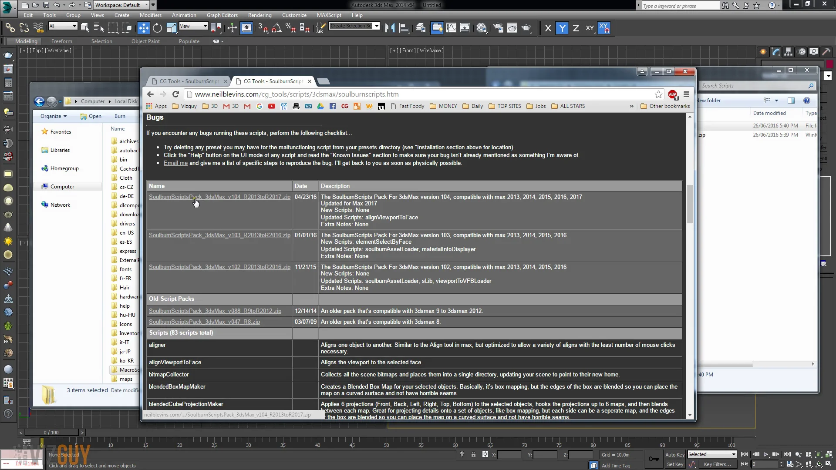Click the Mirror tool icon
This screenshot has height=470, width=836.
(x=390, y=28)
